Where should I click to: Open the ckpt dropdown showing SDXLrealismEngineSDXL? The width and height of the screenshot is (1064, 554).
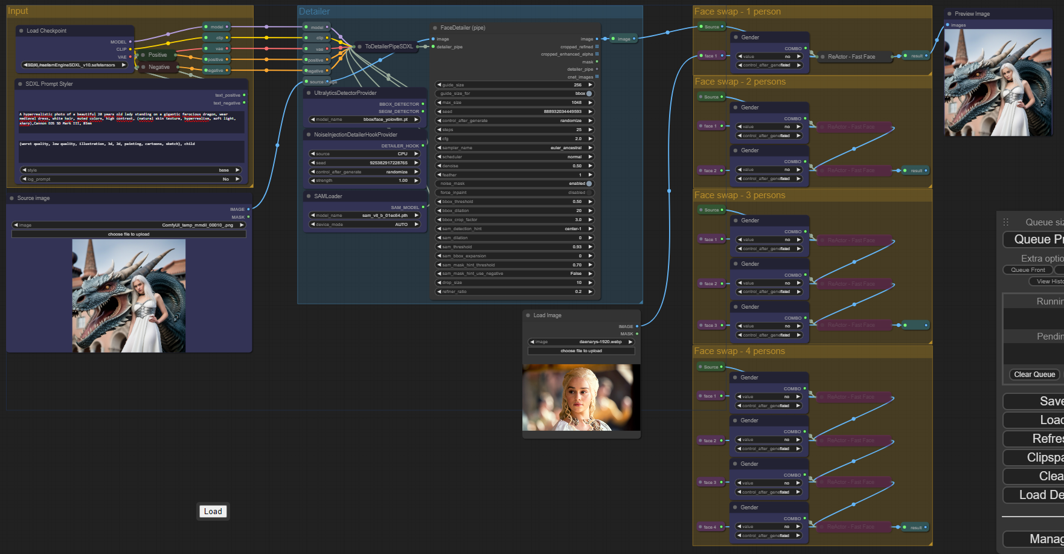click(75, 65)
